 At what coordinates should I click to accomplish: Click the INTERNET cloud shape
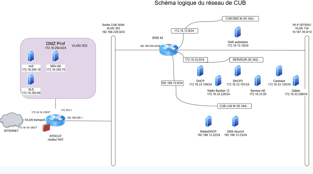click(x=11, y=120)
